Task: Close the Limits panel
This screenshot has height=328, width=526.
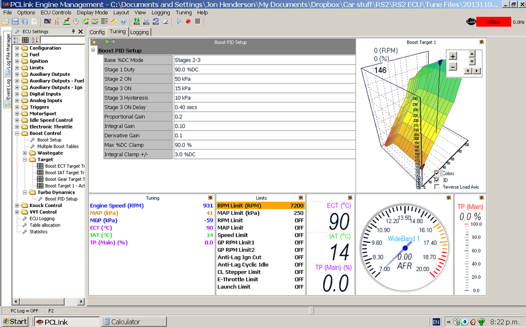Action: click(x=300, y=198)
